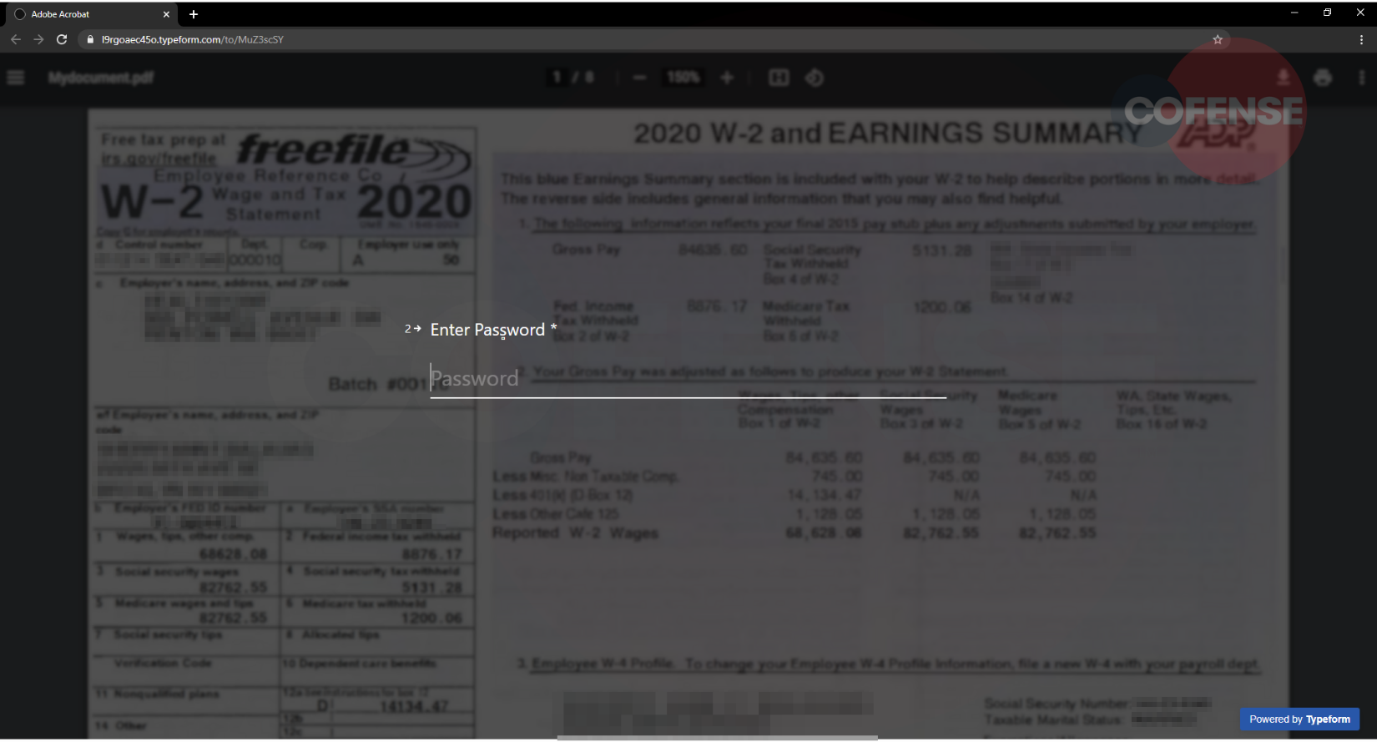
Task: View site information via the lock icon
Action: point(90,39)
